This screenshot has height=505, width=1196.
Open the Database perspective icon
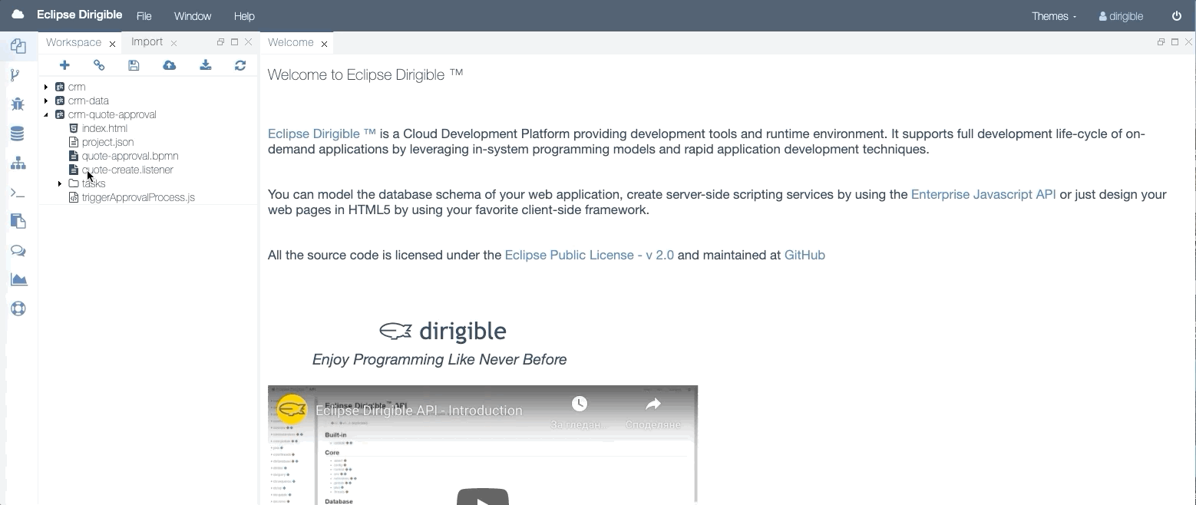point(18,134)
